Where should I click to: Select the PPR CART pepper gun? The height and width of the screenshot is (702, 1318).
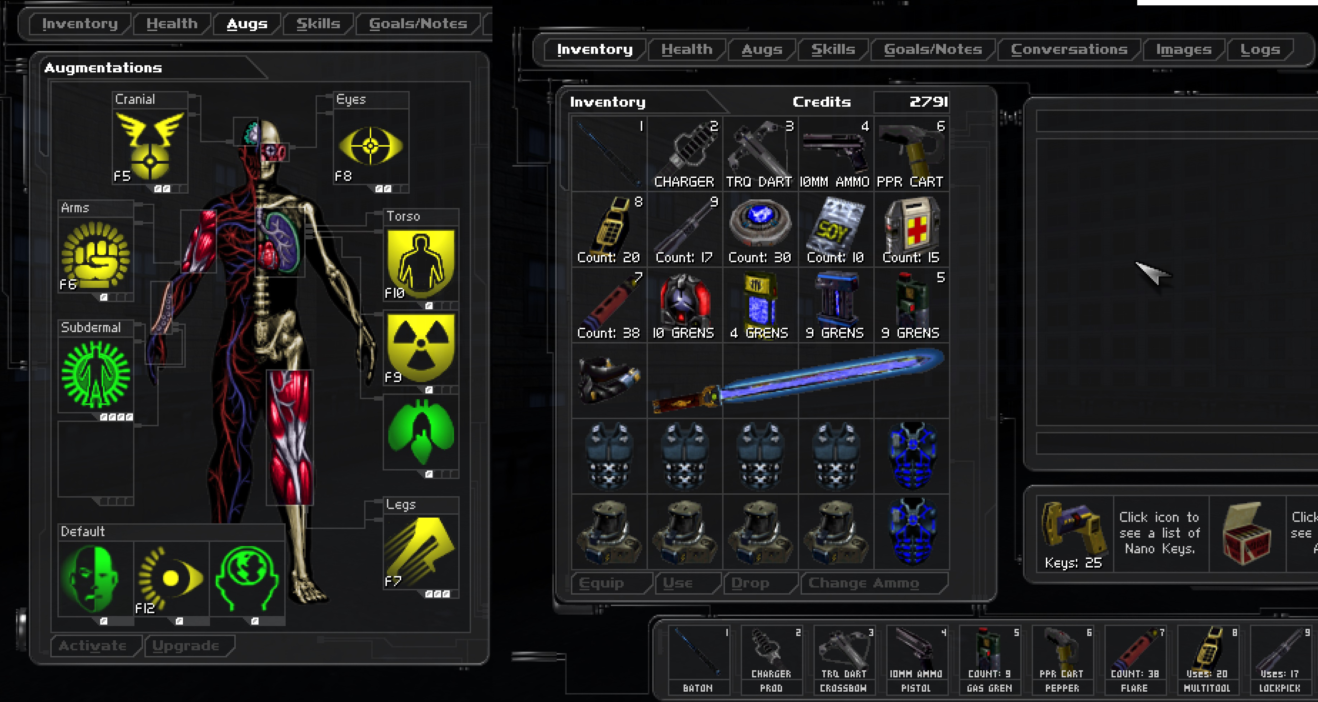coord(912,153)
